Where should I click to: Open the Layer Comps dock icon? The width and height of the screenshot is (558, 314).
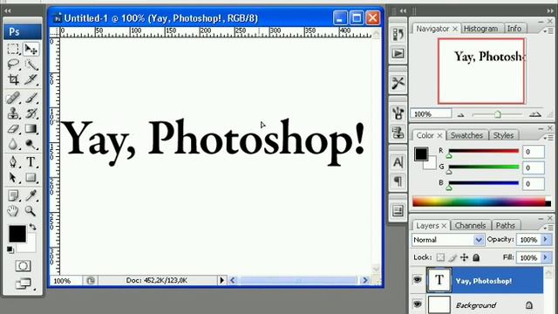click(x=398, y=210)
